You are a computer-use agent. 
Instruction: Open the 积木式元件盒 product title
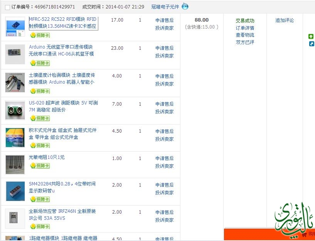(x=63, y=134)
